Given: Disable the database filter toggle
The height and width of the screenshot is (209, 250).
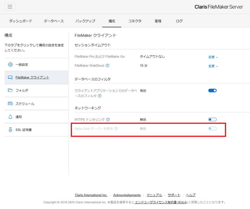Looking at the screenshot, I should pyautogui.click(x=212, y=91).
